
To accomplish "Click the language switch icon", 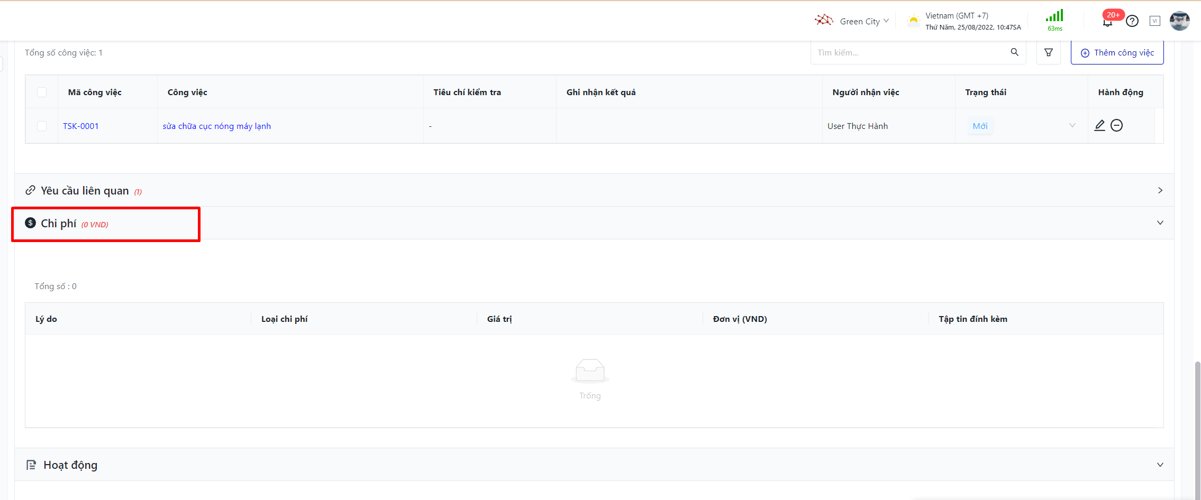I will click(1155, 21).
